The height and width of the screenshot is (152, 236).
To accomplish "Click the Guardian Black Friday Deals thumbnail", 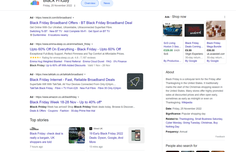I will pyautogui.click(x=77, y=135).
